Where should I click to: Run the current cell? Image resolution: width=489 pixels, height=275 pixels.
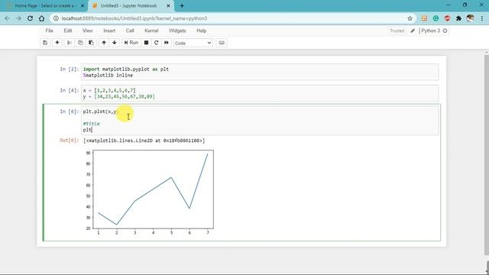[x=131, y=43]
